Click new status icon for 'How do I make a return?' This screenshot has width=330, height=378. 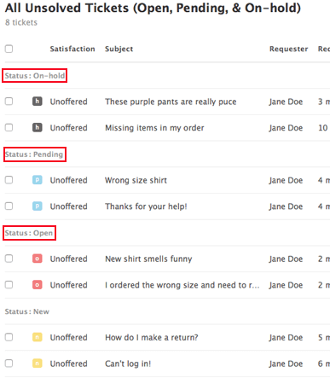[38, 337]
